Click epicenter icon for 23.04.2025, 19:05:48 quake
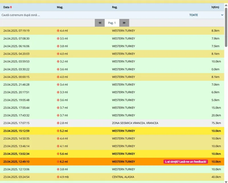Viewport: 228px width, 183px height. click(x=58, y=100)
